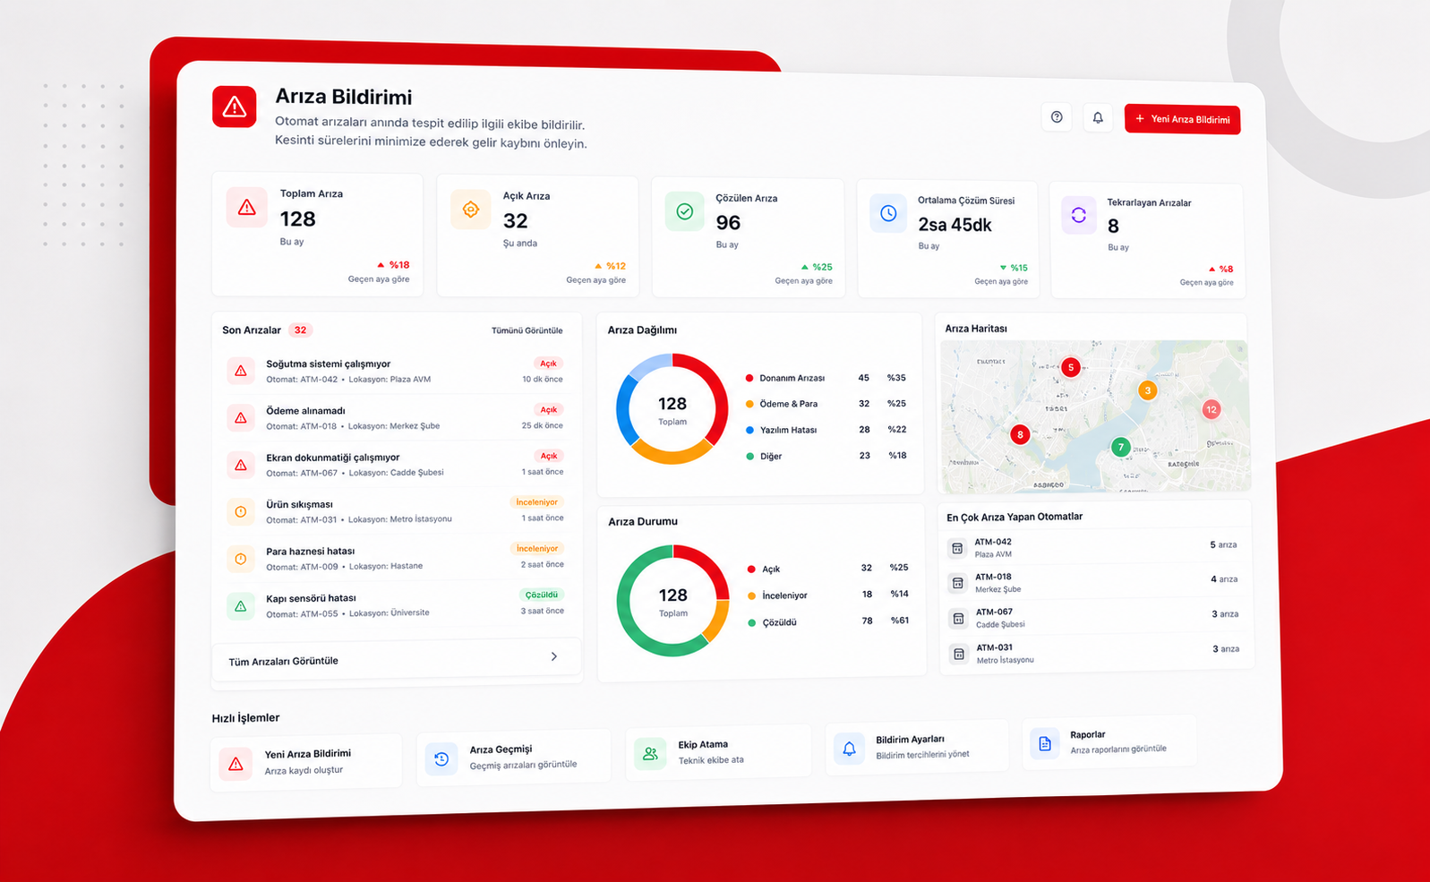
Task: Click the %25 change on Çözülen Arıza card
Action: tap(818, 267)
